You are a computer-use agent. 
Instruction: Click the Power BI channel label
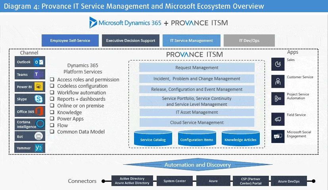pos(24,87)
